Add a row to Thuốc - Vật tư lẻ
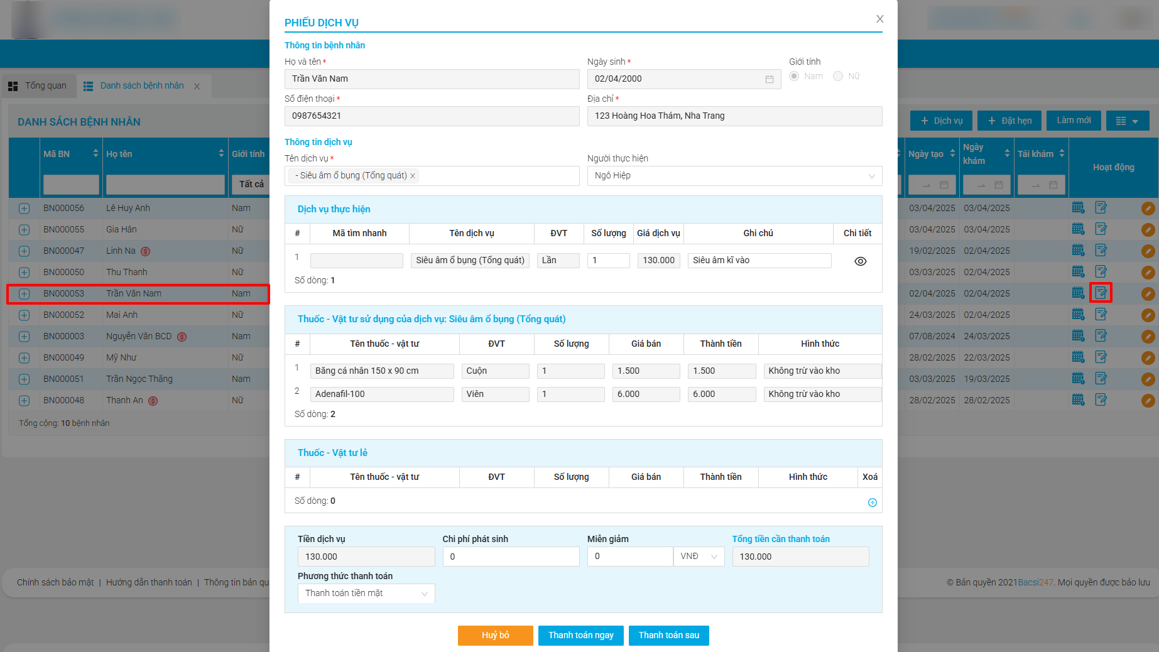Image resolution: width=1159 pixels, height=652 pixels. tap(872, 503)
